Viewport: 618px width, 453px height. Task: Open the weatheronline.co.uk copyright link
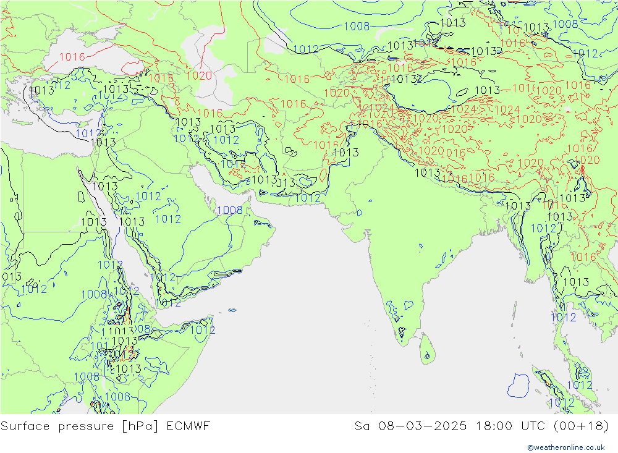pos(566,447)
